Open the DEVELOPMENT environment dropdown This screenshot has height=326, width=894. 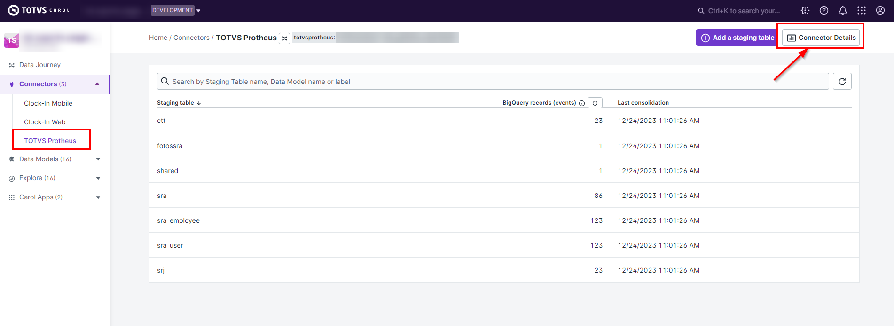[176, 10]
